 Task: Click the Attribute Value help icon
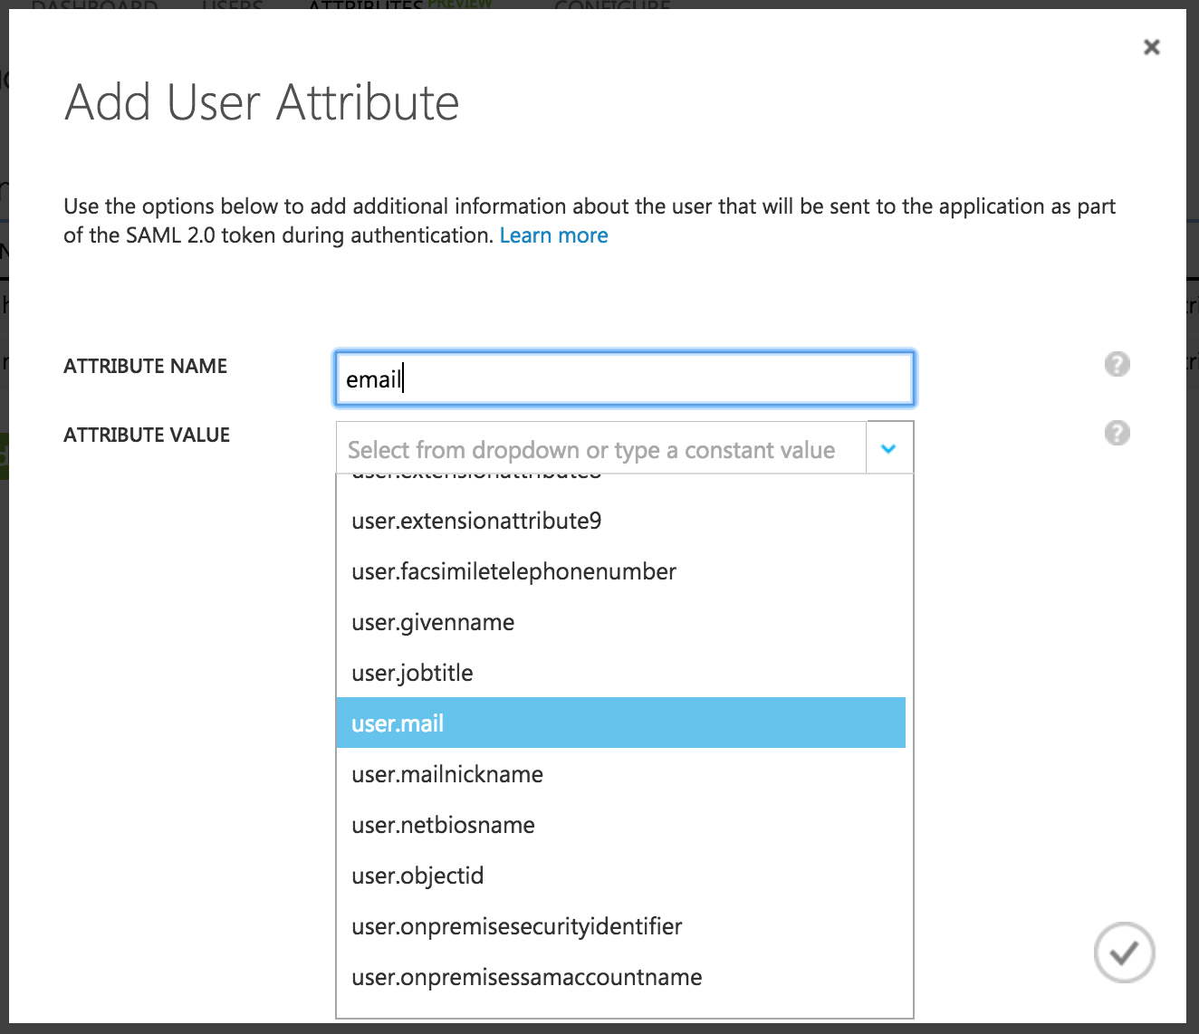tap(1117, 433)
